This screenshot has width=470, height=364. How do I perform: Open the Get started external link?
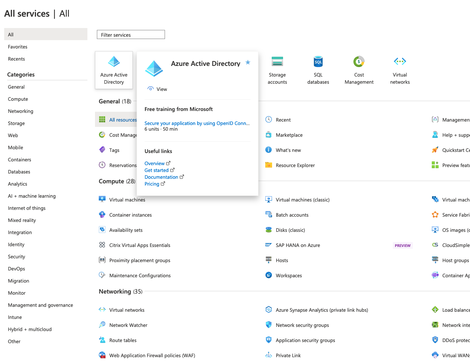tap(159, 170)
